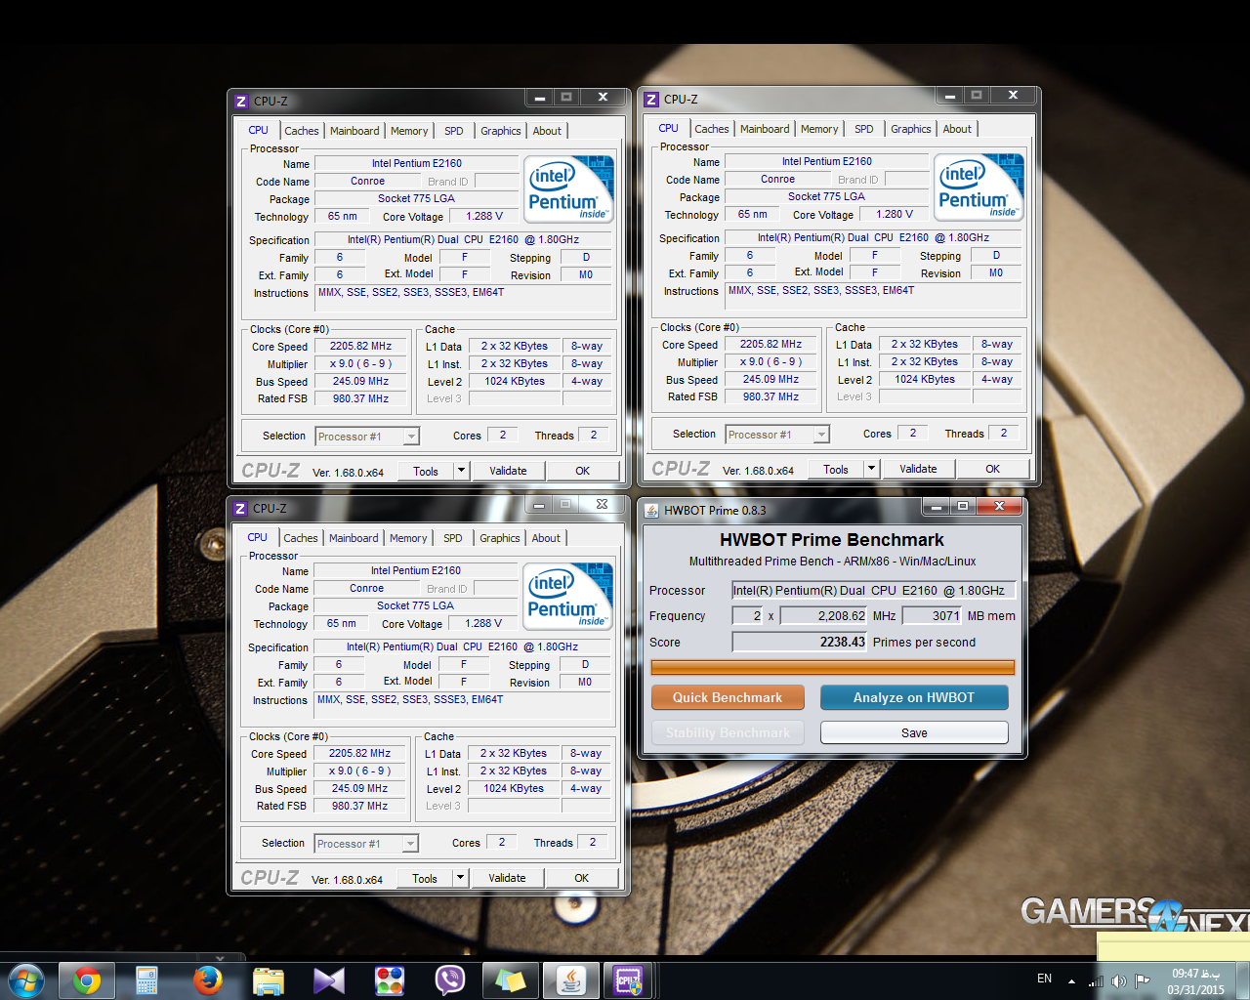Click OK in top-right CPU-Z window
This screenshot has width=1250, height=1000.
point(993,469)
